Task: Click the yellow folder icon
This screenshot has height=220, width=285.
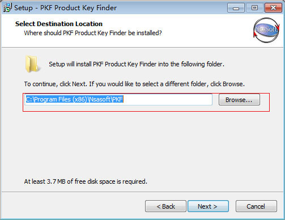Action: 32,64
